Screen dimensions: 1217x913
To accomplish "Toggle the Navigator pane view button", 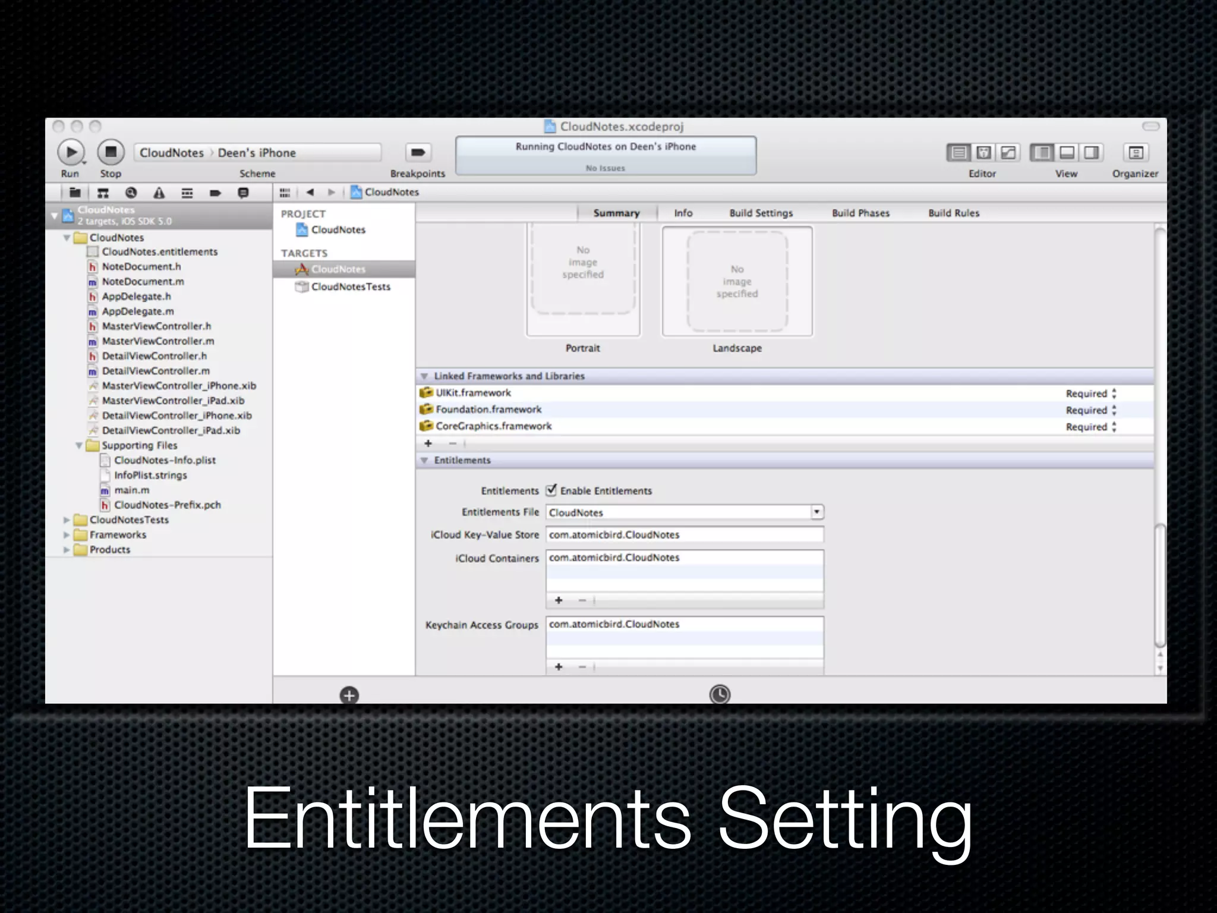I will point(1042,153).
